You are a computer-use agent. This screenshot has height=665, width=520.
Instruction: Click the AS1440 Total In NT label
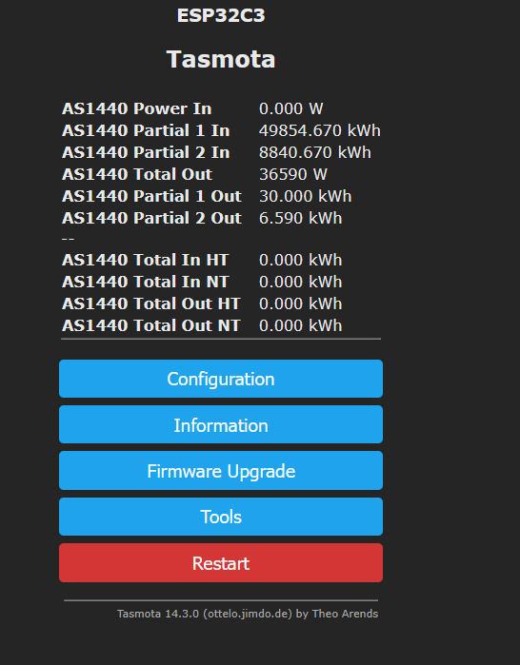[145, 282]
